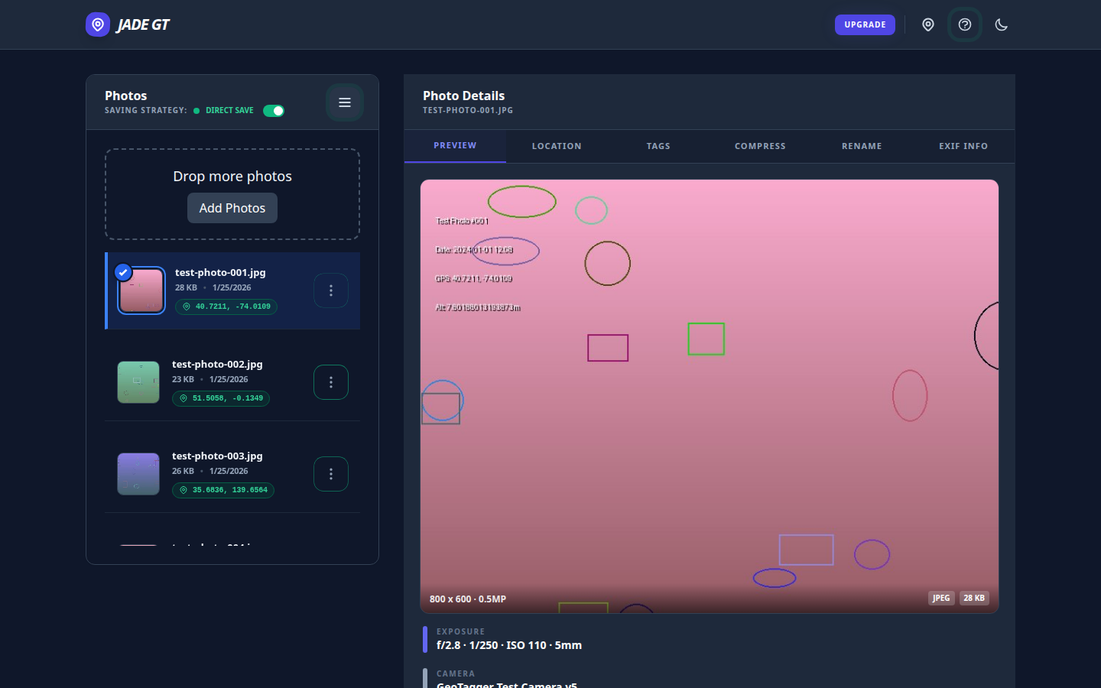
Task: Click the JPEG format badge on preview
Action: tap(940, 598)
